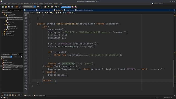
Task: Click the memory usage bar in toolbar
Action: tap(66, 7)
